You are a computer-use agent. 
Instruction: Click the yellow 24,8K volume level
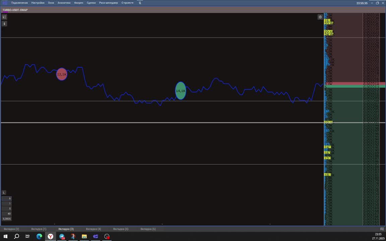329,34
